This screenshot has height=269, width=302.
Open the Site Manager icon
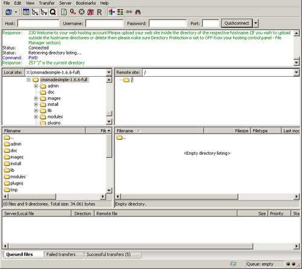[x=8, y=12]
